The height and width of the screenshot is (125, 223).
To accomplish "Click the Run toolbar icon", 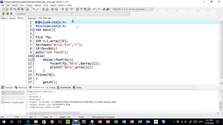I will [x=81, y=9].
